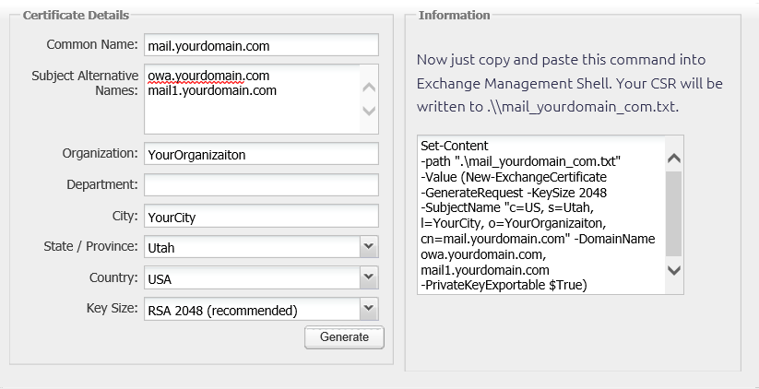Click down arrow in Subject Alternative Names box
This screenshot has height=389, width=759.
(x=369, y=112)
